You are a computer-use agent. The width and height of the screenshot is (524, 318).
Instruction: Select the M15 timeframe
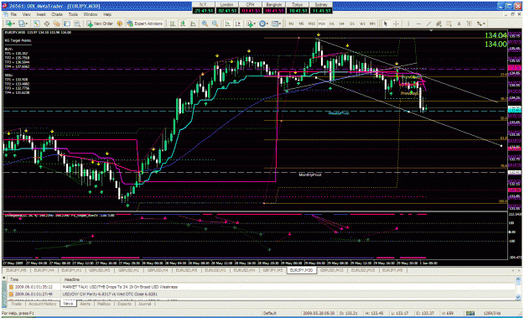point(311,23)
